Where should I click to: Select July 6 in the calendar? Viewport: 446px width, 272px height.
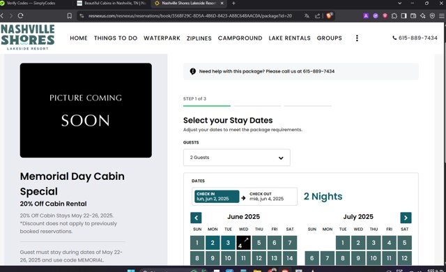tap(312, 258)
